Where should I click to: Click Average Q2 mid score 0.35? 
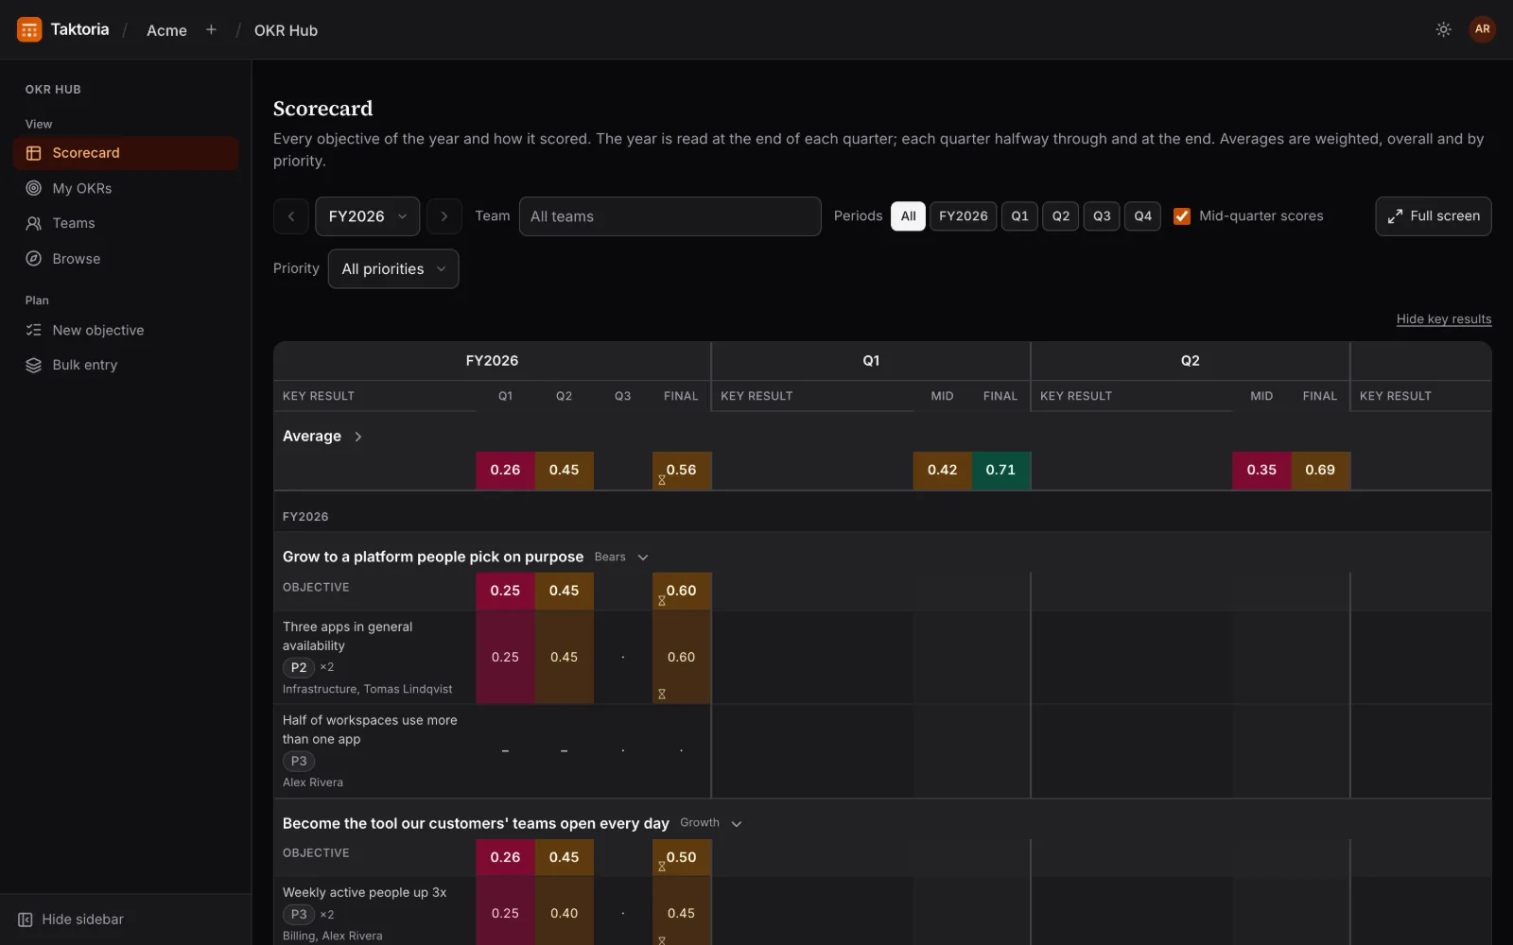[1261, 471]
